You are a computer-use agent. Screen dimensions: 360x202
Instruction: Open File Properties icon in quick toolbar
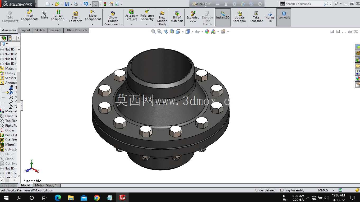click(x=111, y=4)
